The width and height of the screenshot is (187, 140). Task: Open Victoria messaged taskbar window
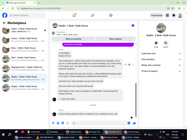(132, 132)
